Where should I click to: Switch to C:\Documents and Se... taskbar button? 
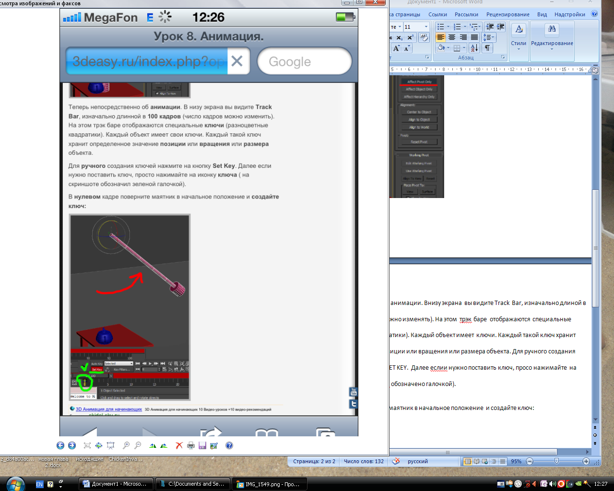pyautogui.click(x=193, y=484)
